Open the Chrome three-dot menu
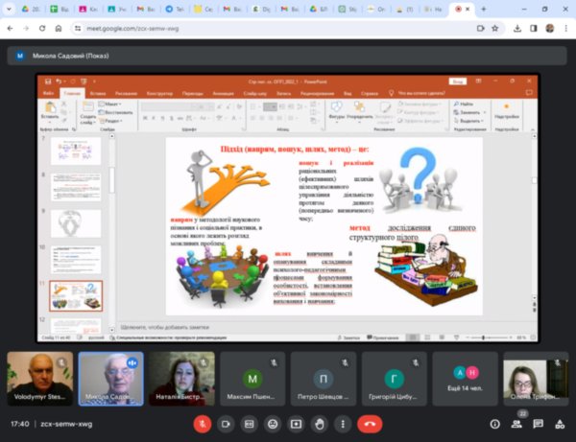The width and height of the screenshot is (576, 442). tap(565, 29)
